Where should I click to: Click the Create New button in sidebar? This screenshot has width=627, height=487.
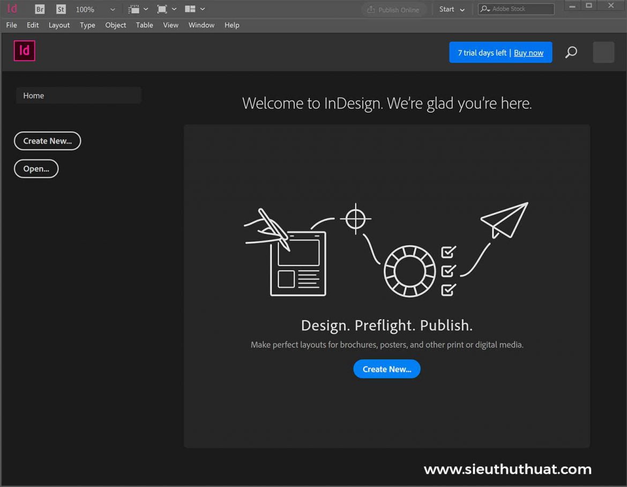[47, 141]
